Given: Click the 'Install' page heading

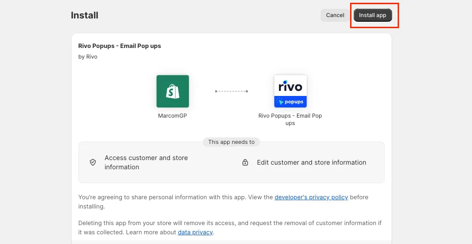Looking at the screenshot, I should coord(85,15).
